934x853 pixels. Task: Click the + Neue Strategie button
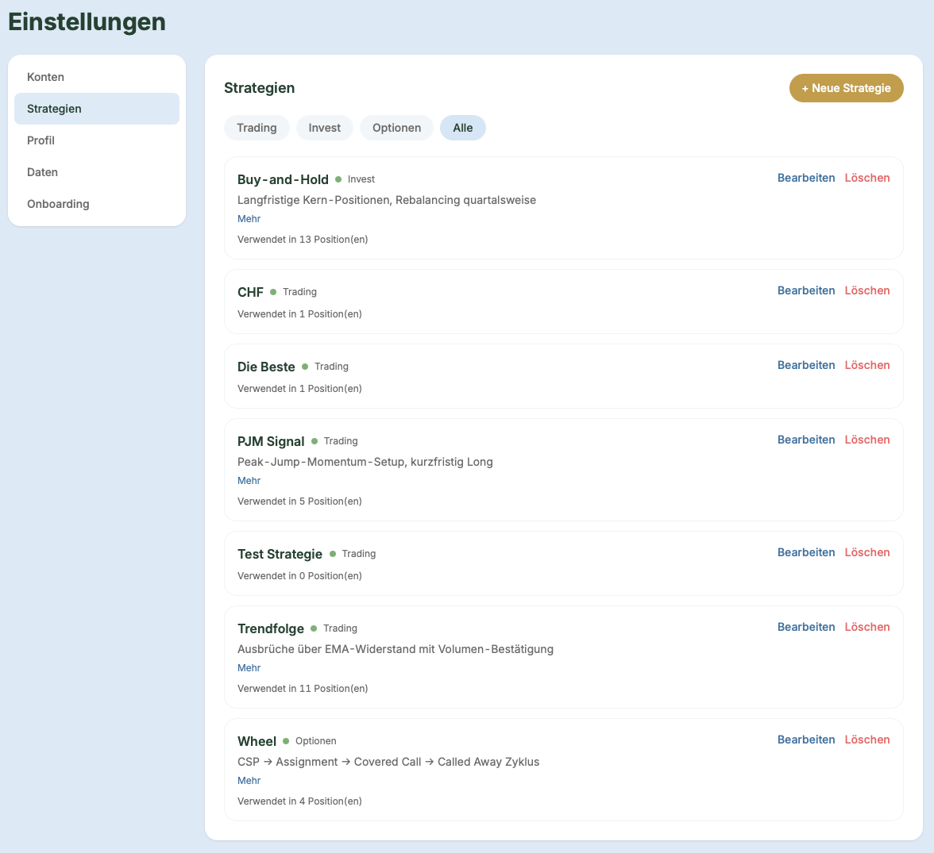point(847,88)
